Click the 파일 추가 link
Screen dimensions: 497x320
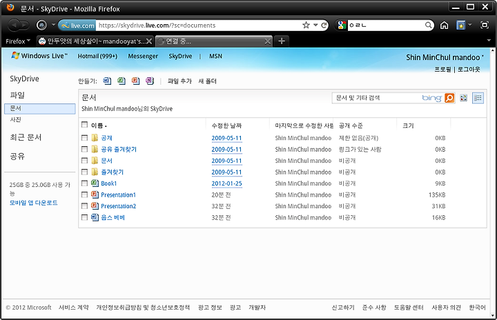pos(179,81)
